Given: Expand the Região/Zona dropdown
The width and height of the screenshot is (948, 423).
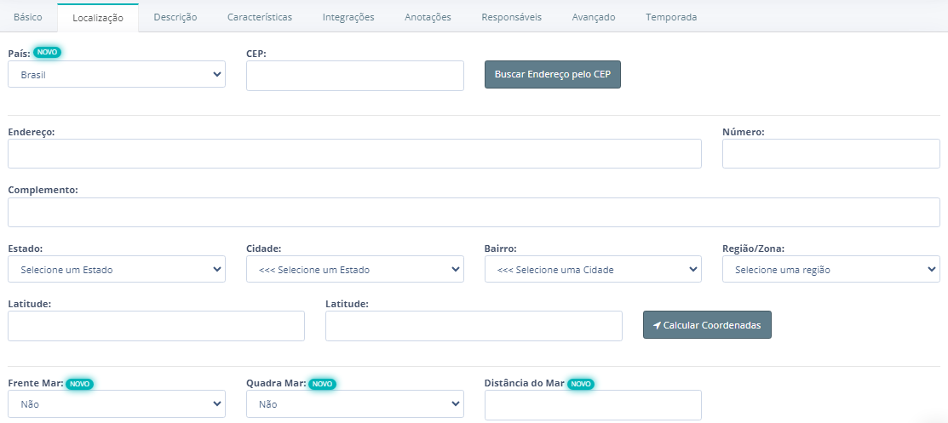Looking at the screenshot, I should [831, 269].
